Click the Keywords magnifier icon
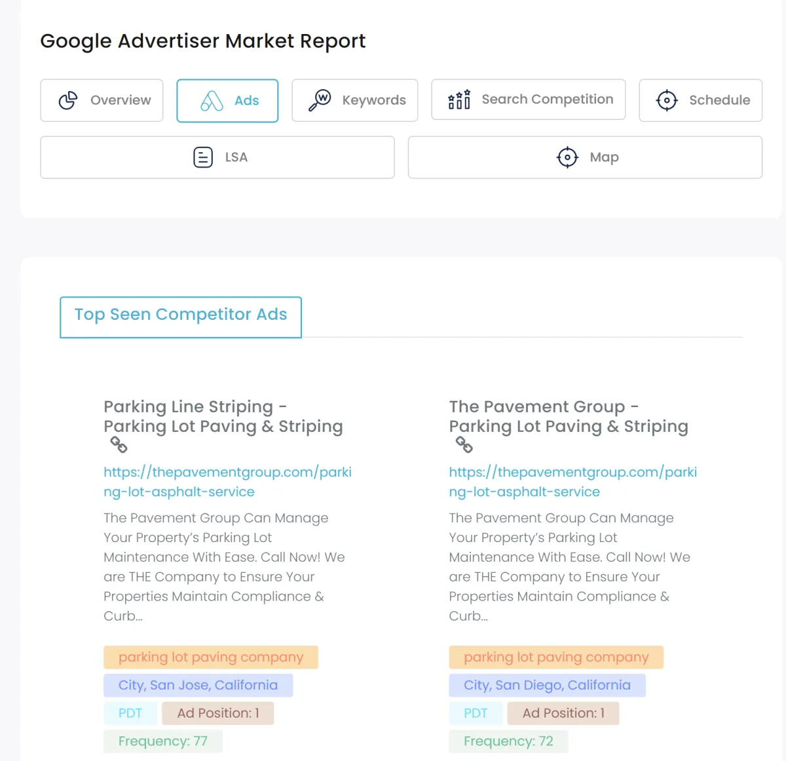The height and width of the screenshot is (761, 786). [x=320, y=100]
